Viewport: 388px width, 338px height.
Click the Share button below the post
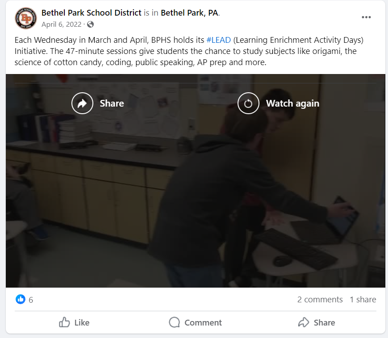[317, 322]
